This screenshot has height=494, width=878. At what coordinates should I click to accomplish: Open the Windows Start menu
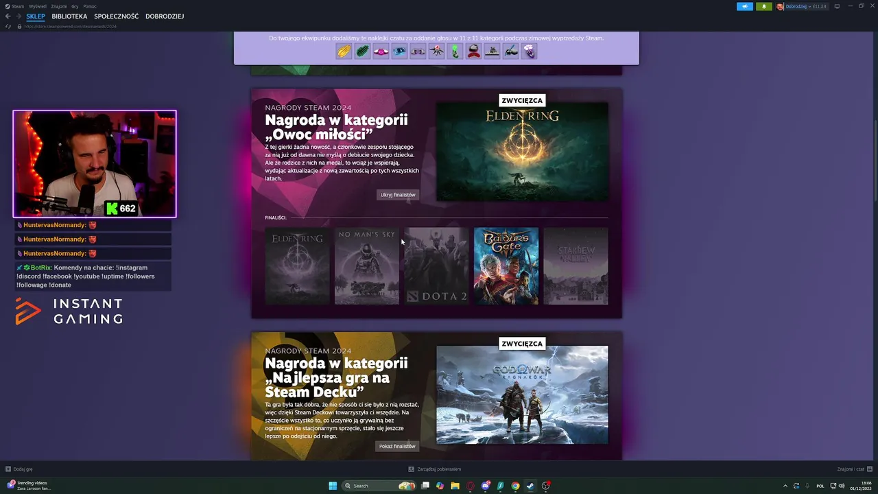pyautogui.click(x=333, y=486)
